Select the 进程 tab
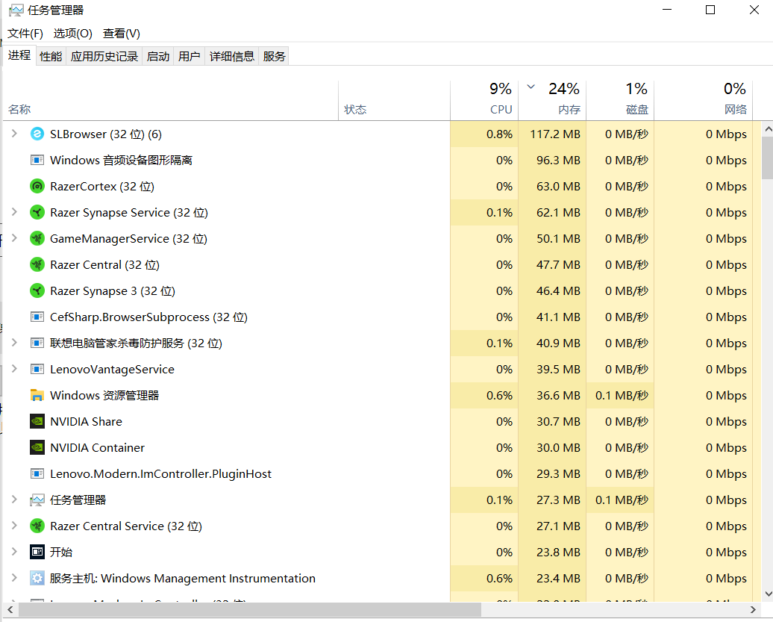Screen dimensions: 773x622 point(19,55)
